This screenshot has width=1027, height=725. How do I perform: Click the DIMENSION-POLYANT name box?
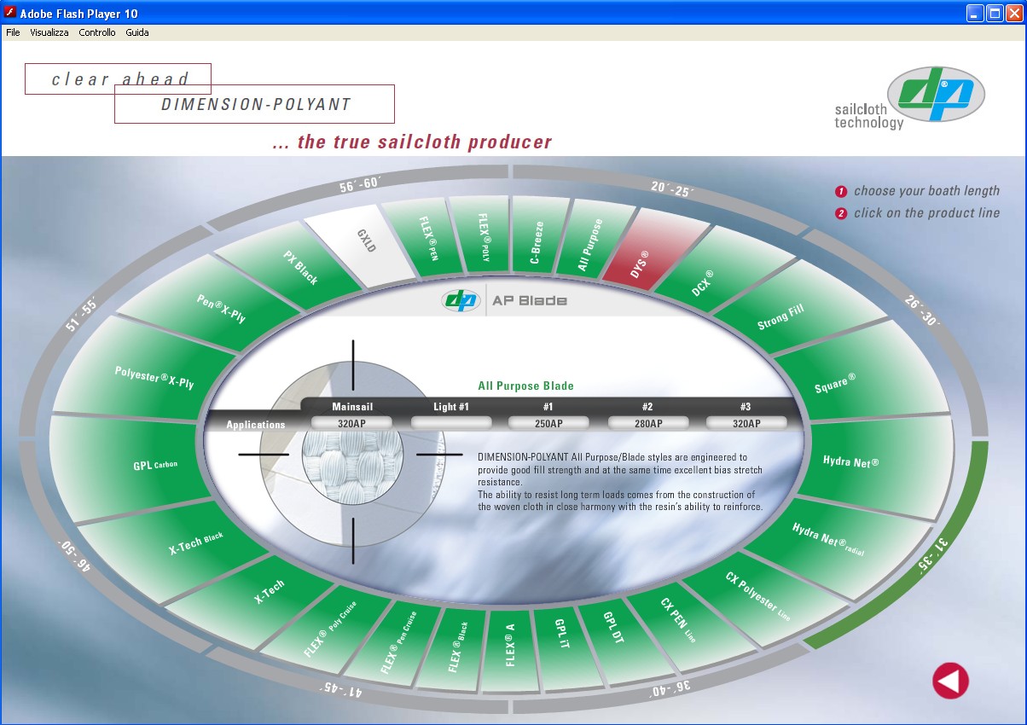point(254,104)
